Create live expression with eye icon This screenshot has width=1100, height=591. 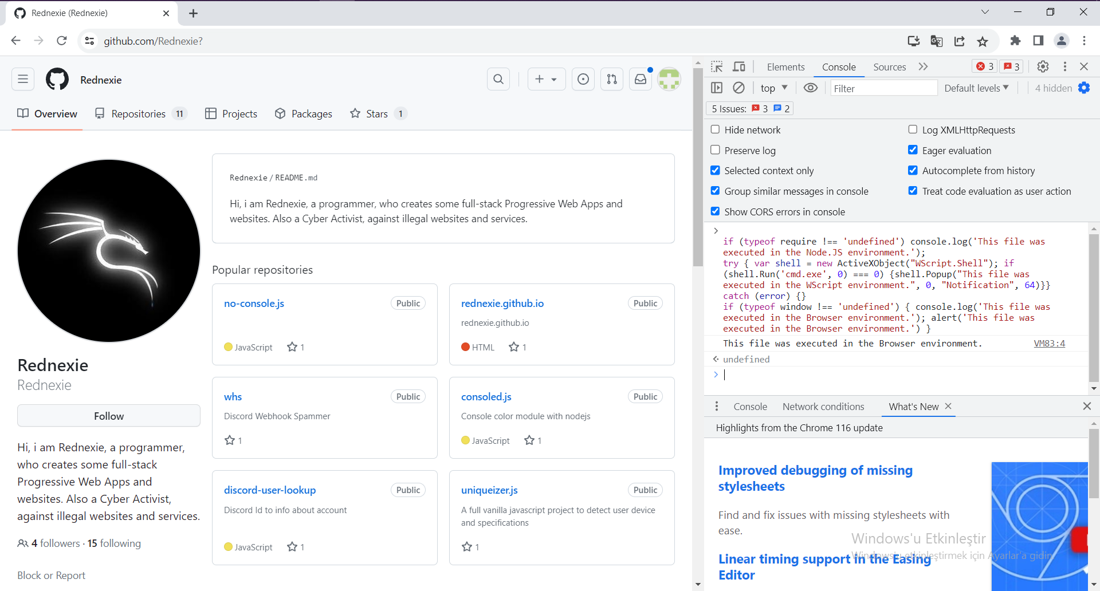tap(810, 88)
